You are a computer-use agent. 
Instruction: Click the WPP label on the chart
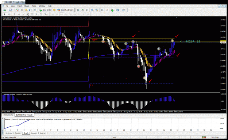95,40
